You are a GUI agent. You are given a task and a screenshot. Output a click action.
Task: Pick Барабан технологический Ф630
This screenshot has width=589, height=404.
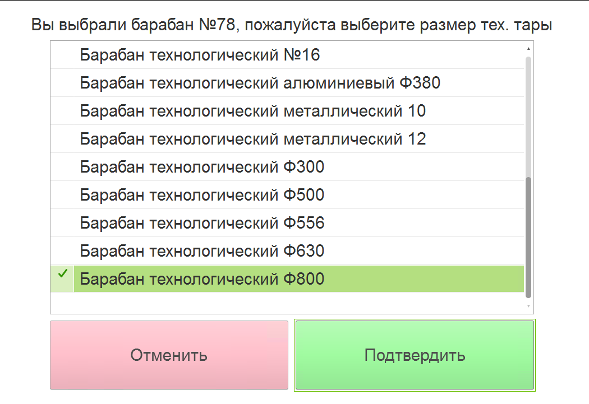pyautogui.click(x=287, y=251)
